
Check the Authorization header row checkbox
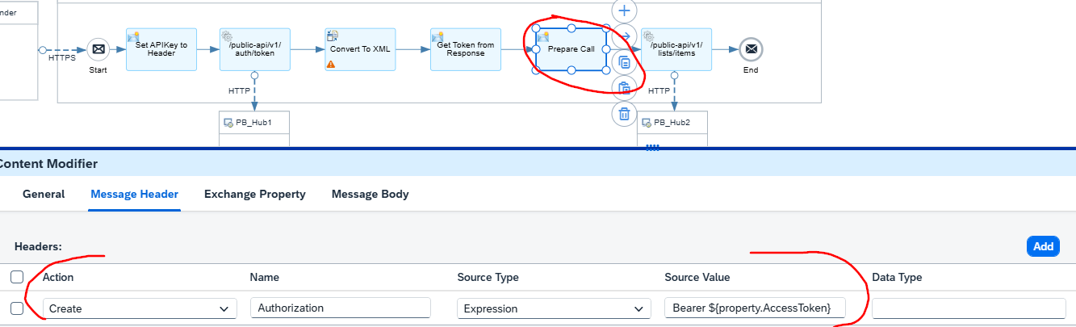click(17, 308)
